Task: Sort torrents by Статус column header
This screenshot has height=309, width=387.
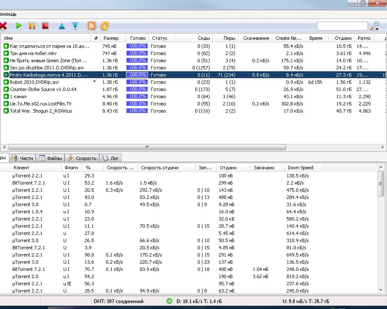Action: [x=162, y=38]
